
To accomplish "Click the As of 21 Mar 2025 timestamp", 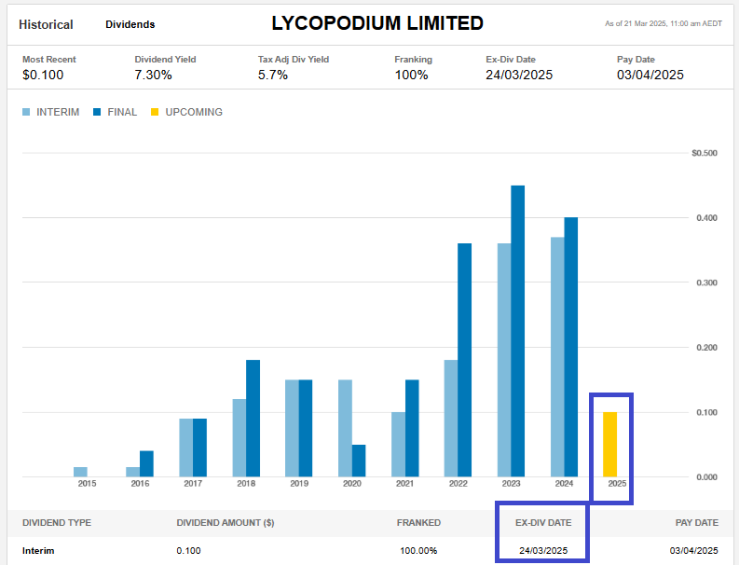I will tap(664, 23).
